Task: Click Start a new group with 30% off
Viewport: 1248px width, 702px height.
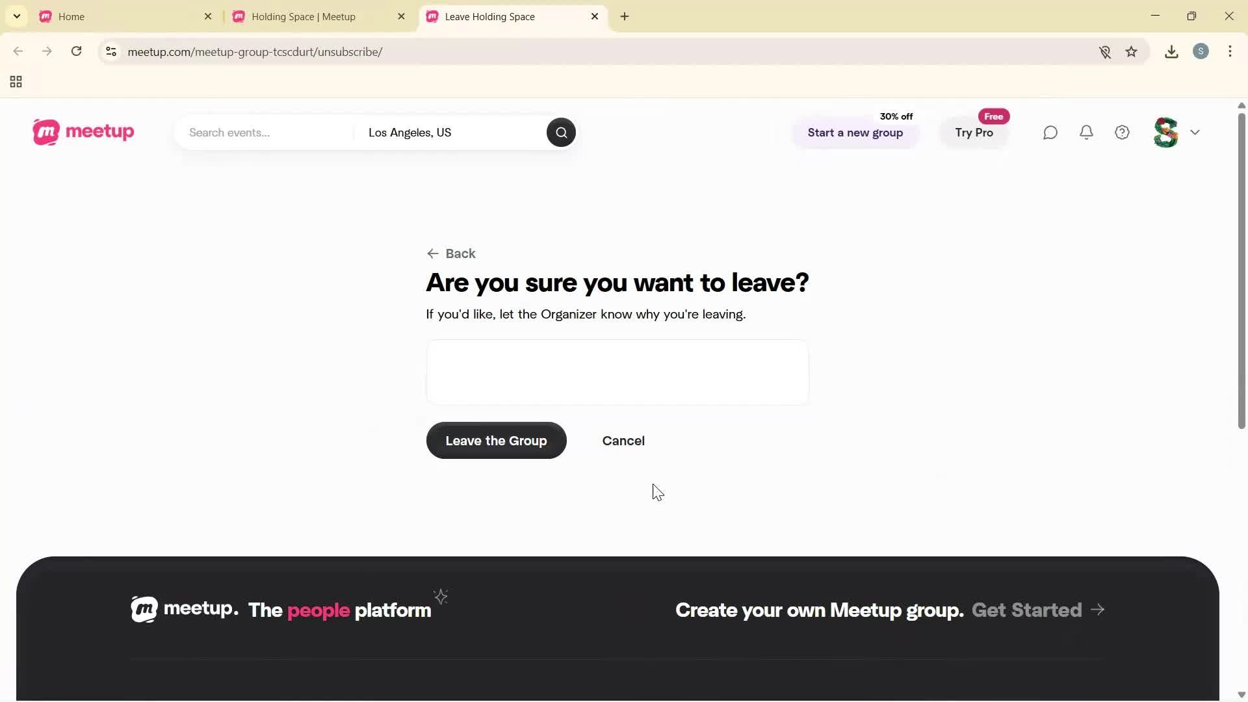Action: pos(855,133)
